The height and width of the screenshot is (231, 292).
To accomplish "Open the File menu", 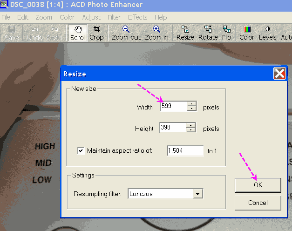I will pyautogui.click(x=6, y=17).
